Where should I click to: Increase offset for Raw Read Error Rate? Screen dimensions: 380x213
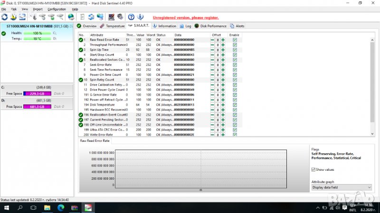[223, 40]
